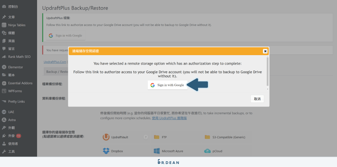The height and width of the screenshot is (167, 337).
Task: Click the 選擇你的遠端儲存空間 label
Action: 58,132
